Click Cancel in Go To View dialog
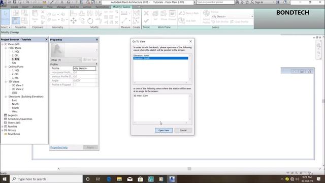 pyautogui.click(x=183, y=130)
